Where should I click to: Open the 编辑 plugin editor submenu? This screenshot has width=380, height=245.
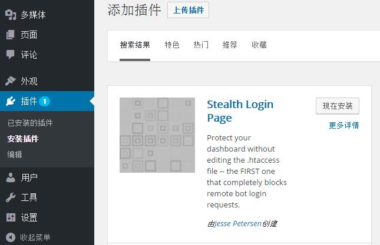point(15,155)
